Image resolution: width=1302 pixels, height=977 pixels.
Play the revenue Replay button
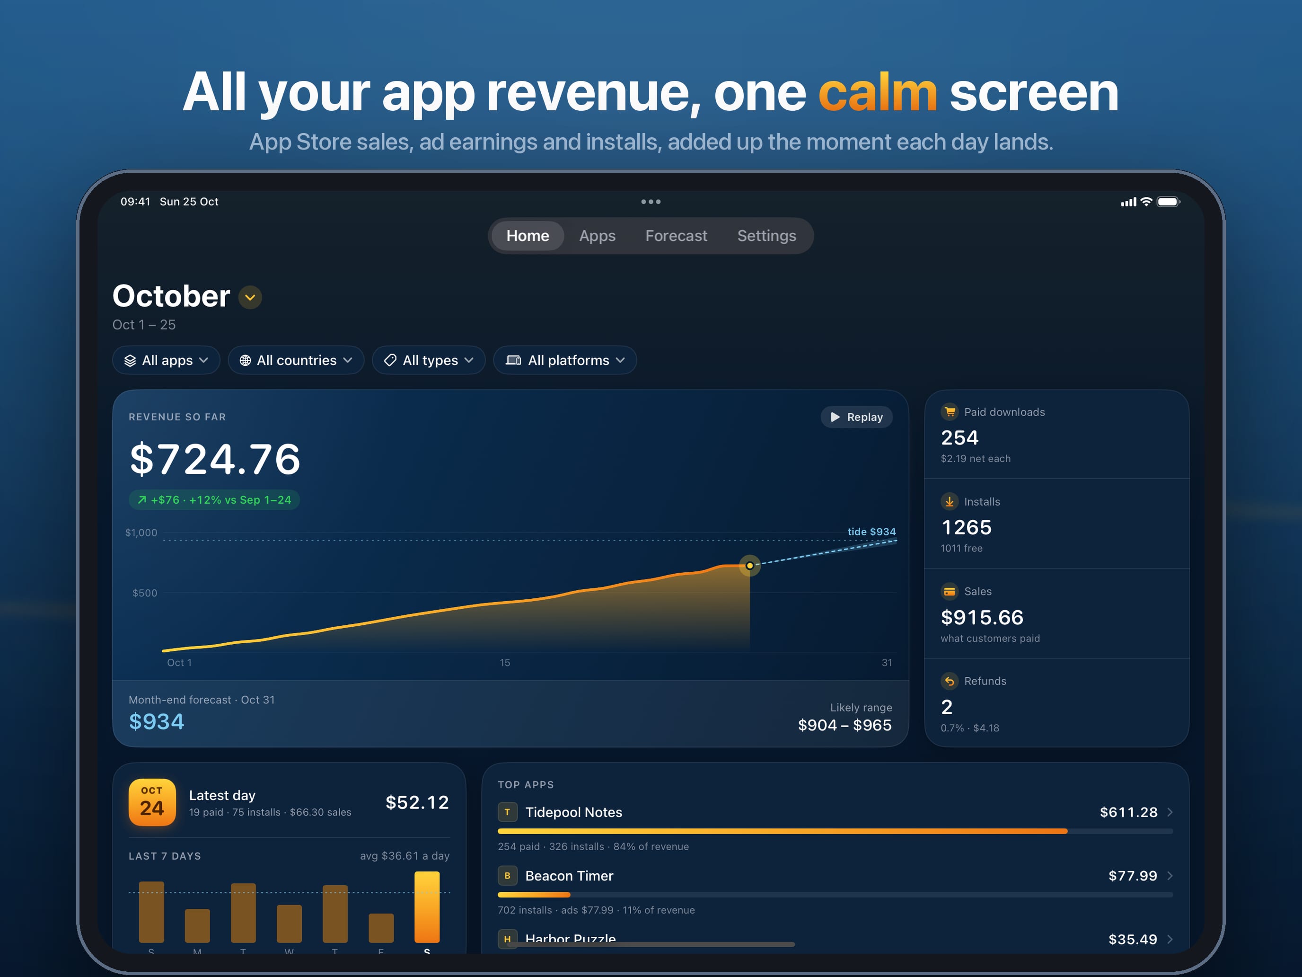[x=856, y=417]
